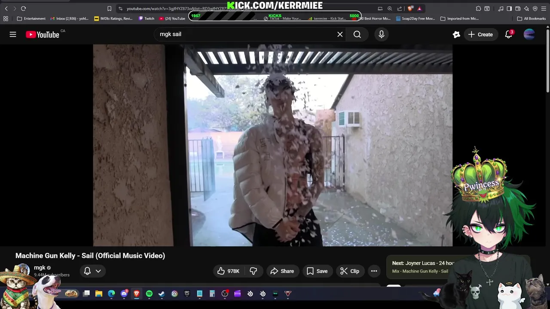Click the browser share page icon
Image resolution: width=550 pixels, height=309 pixels.
click(x=400, y=9)
